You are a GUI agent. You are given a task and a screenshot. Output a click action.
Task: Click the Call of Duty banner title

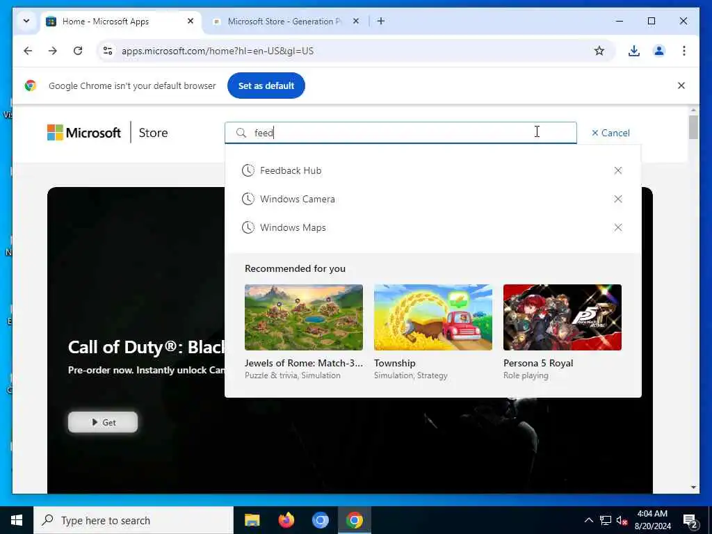click(146, 348)
